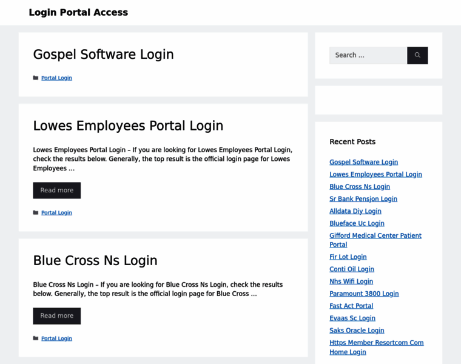Open Gospel Software Login in Recent Posts
This screenshot has height=364, width=461.
tap(363, 162)
